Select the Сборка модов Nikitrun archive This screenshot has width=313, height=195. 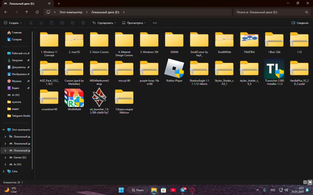[124, 97]
